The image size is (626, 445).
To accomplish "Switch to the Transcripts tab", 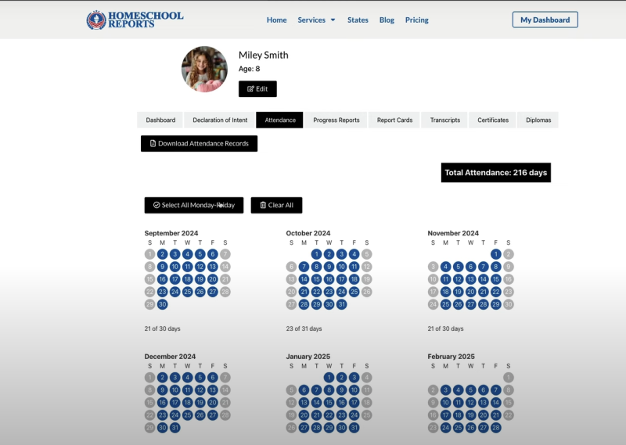I will [444, 120].
